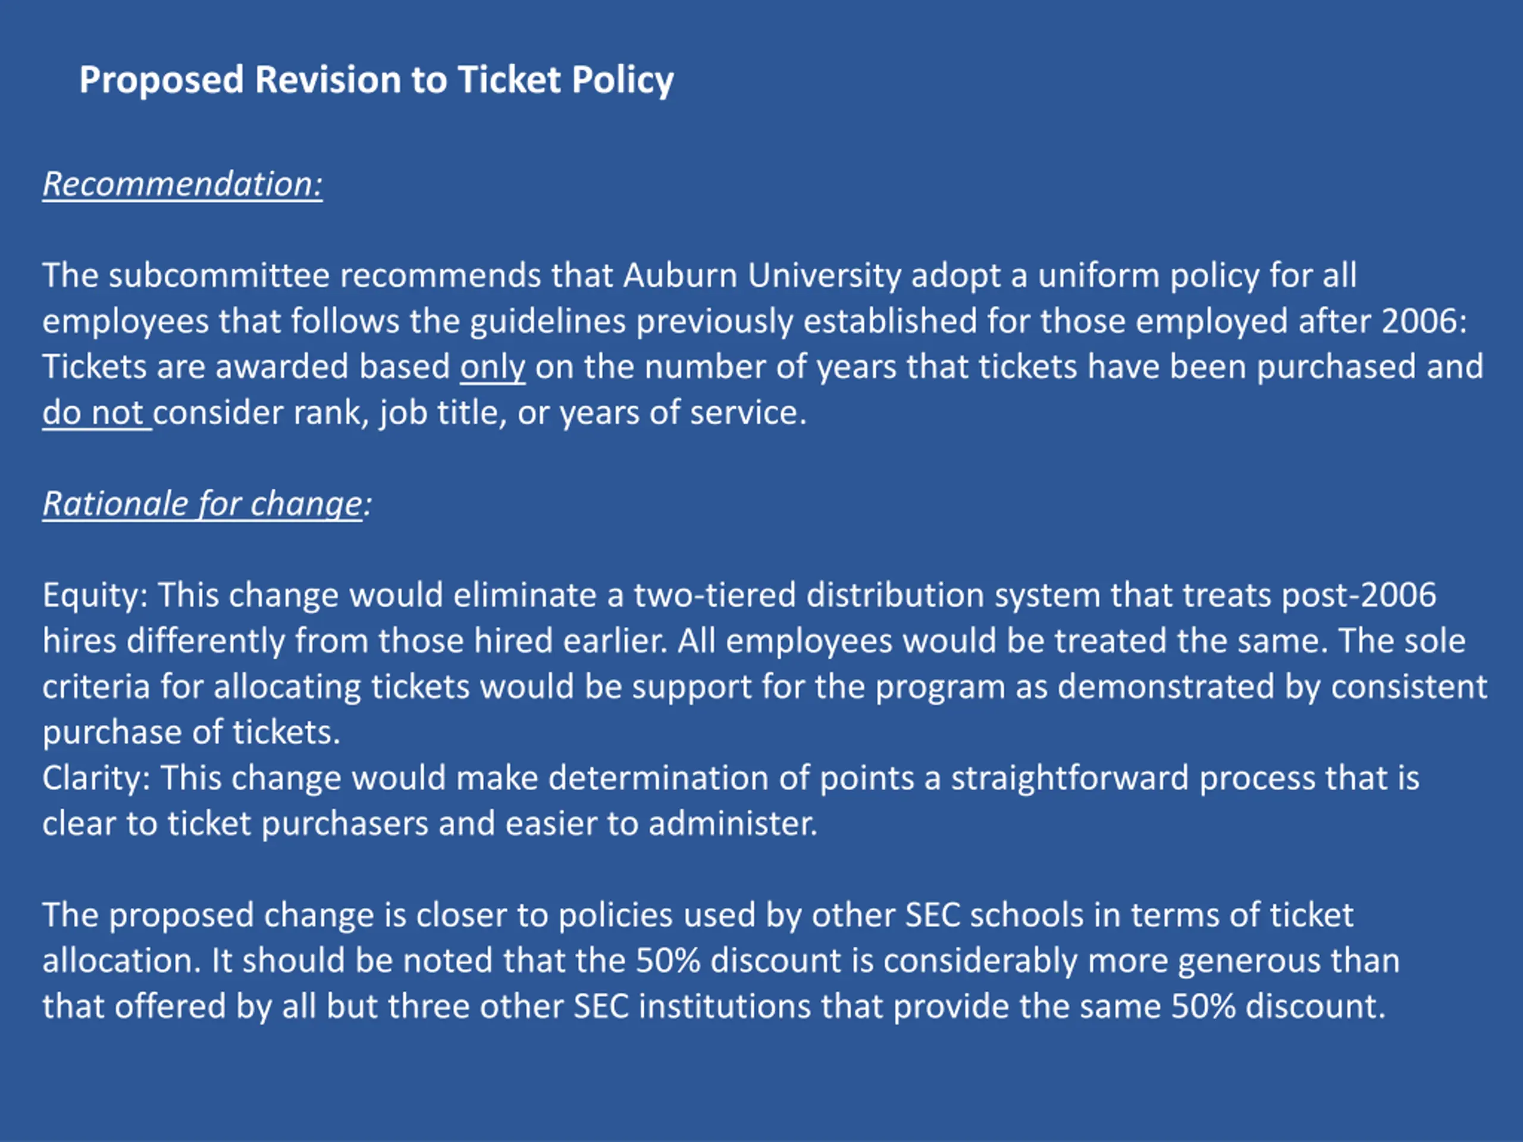Click the line beginning 'The proposed change is closer'

[x=697, y=915]
